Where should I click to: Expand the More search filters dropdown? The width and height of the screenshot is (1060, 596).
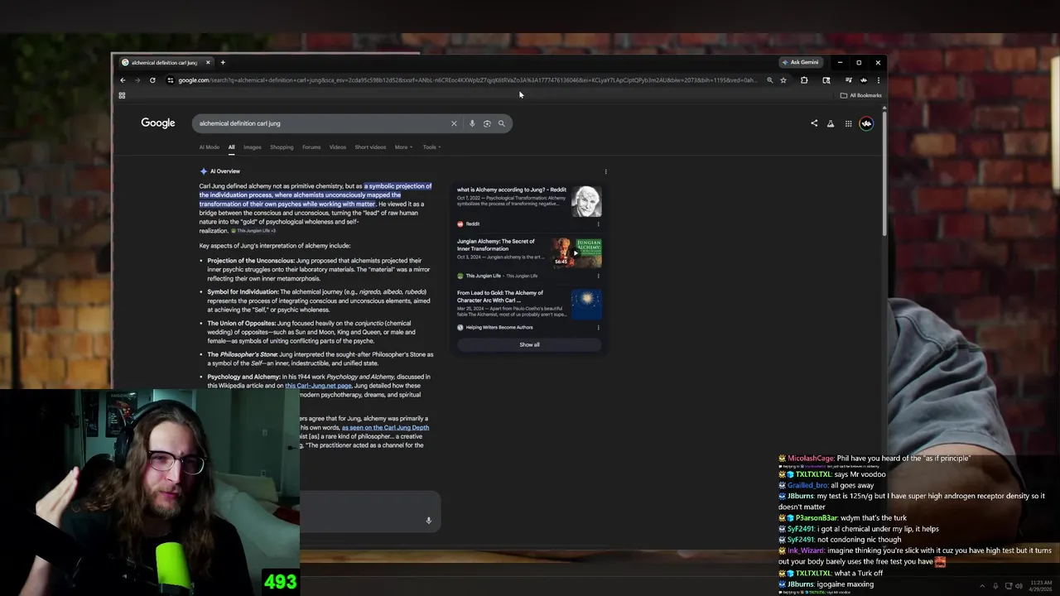[403, 147]
